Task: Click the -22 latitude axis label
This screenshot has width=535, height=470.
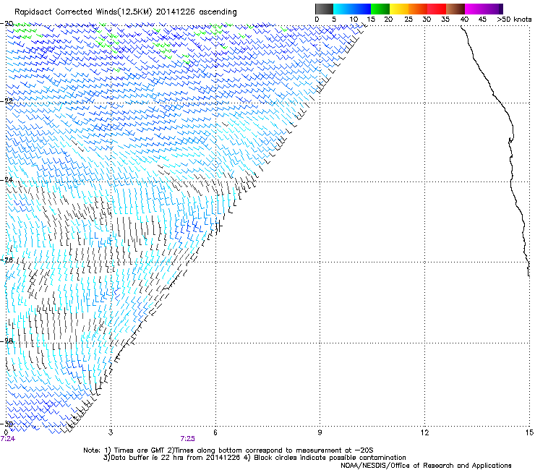Action: click(7, 101)
